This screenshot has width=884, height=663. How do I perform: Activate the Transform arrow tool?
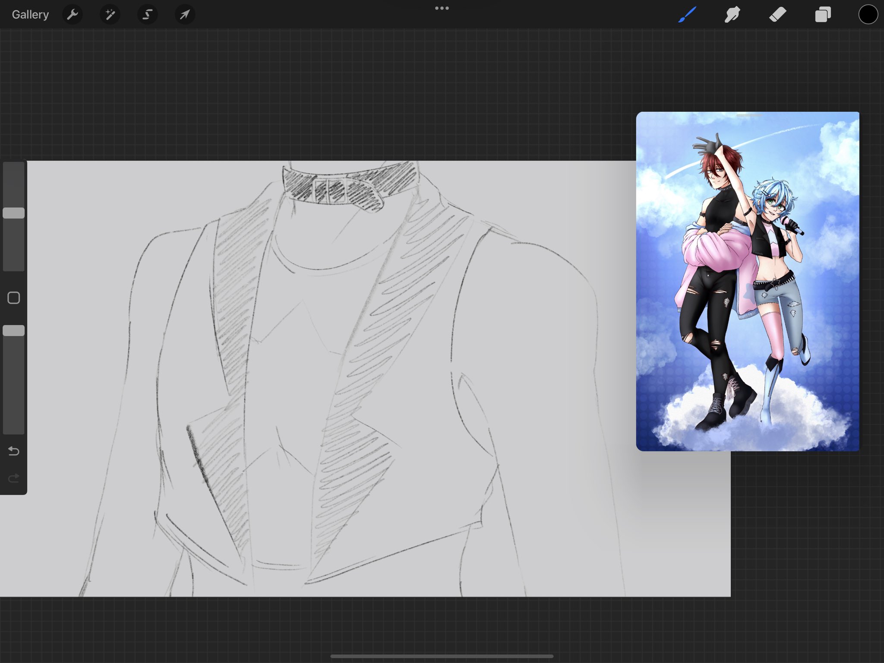185,15
